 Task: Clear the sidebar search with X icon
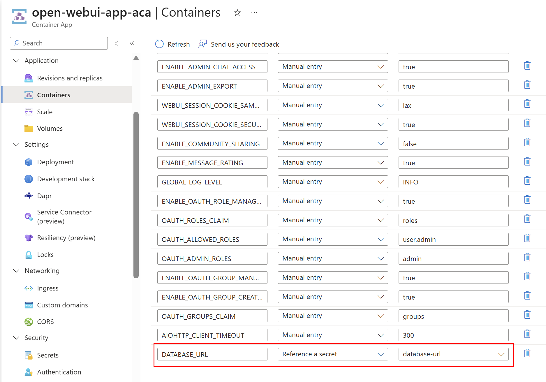[x=116, y=43]
